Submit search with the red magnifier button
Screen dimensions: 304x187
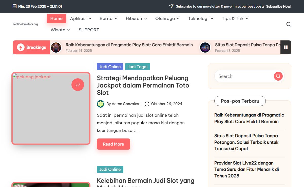click(278, 76)
